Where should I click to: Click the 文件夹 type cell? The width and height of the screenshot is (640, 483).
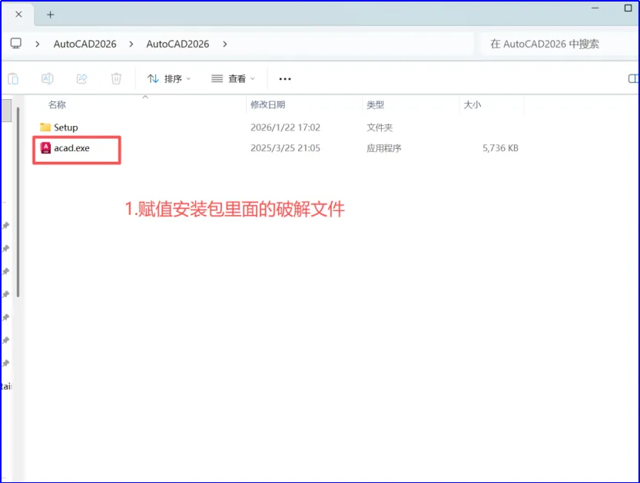(x=380, y=127)
